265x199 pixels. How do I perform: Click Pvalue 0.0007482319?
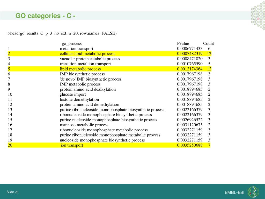click(x=190, y=54)
